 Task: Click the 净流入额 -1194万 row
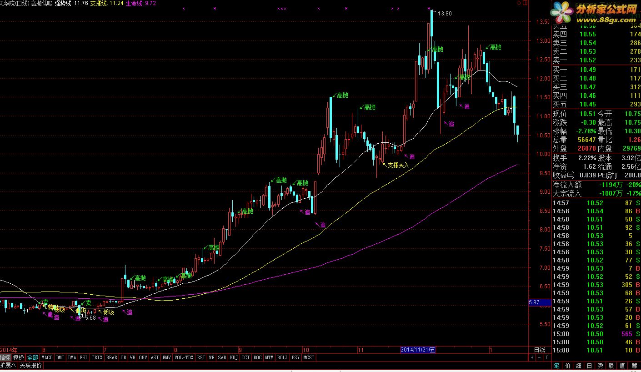pyautogui.click(x=596, y=185)
